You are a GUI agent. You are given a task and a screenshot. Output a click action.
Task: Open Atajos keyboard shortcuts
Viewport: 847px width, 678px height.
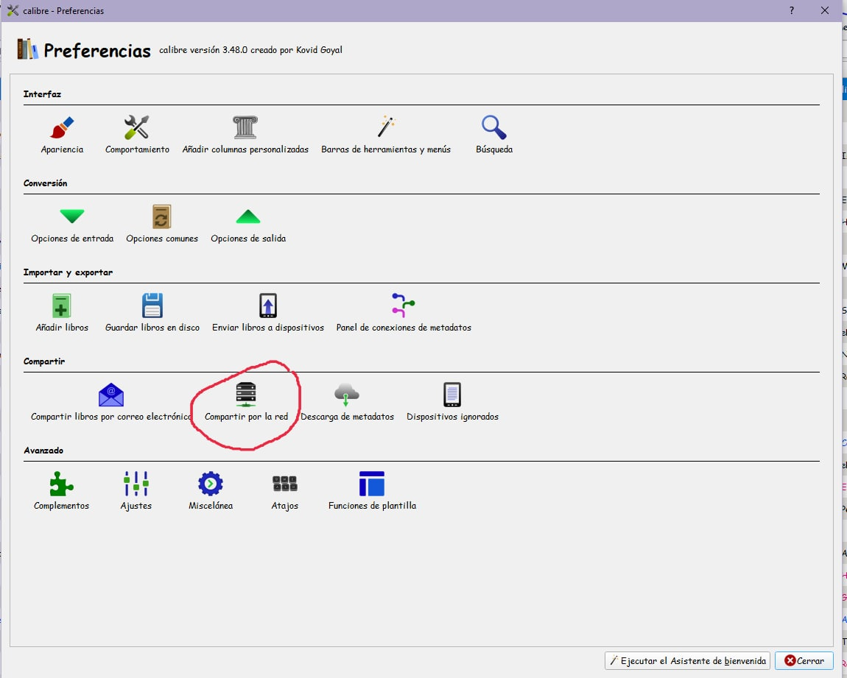coord(285,491)
